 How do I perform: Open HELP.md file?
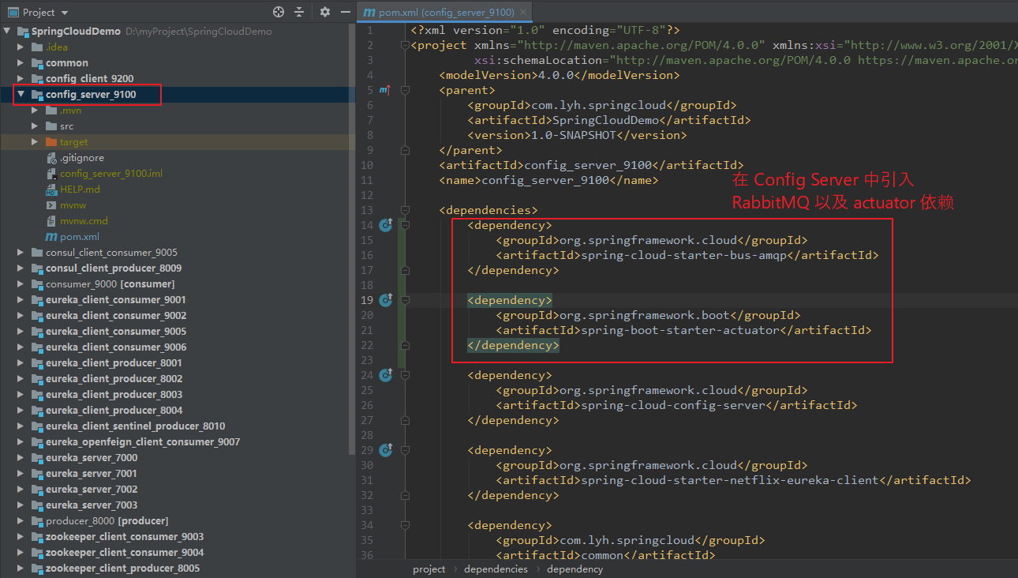(80, 190)
